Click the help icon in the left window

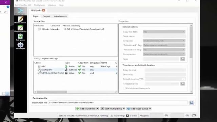[x=8, y=7]
